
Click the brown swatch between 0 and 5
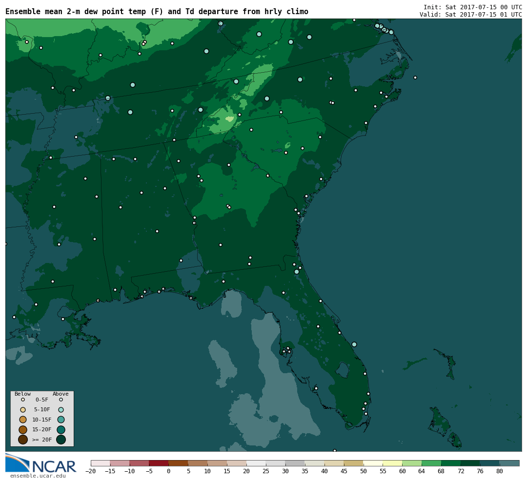click(x=178, y=463)
